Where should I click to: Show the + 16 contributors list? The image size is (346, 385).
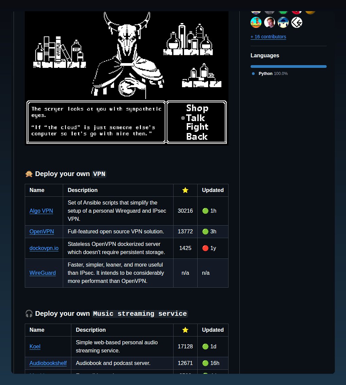pos(268,37)
